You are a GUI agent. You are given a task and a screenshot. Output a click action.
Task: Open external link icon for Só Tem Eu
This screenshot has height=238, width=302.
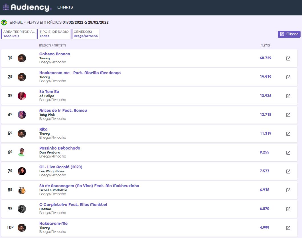pyautogui.click(x=288, y=96)
